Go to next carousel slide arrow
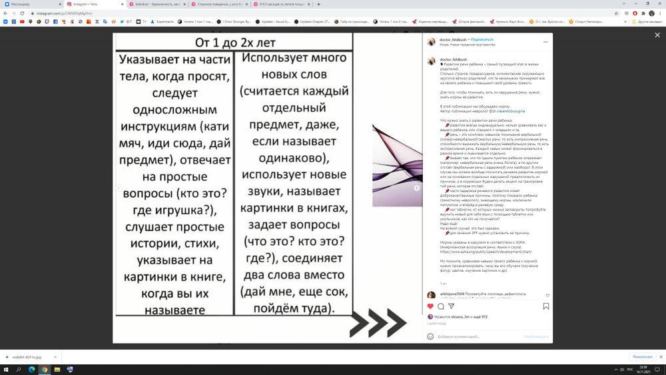This screenshot has height=375, width=666. point(417,188)
